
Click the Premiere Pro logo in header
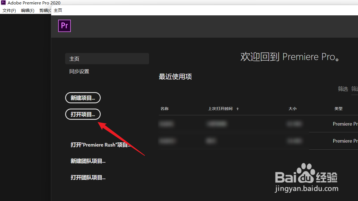[x=64, y=26]
